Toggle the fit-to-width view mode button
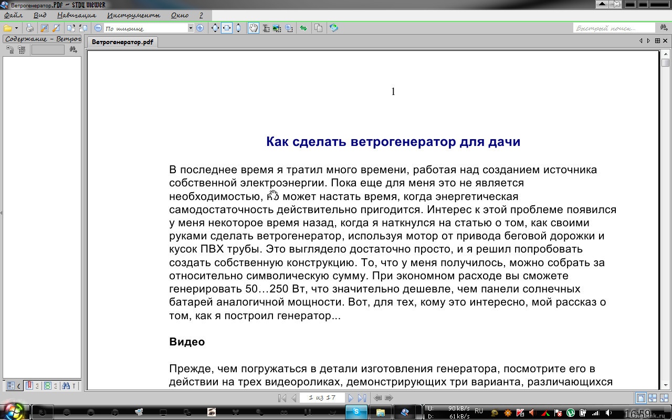This screenshot has width=672, height=420. coord(227,28)
